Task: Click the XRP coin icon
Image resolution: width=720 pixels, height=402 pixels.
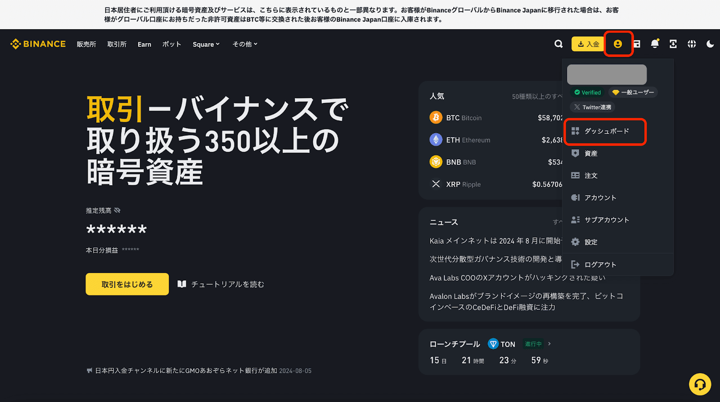Action: (x=436, y=184)
